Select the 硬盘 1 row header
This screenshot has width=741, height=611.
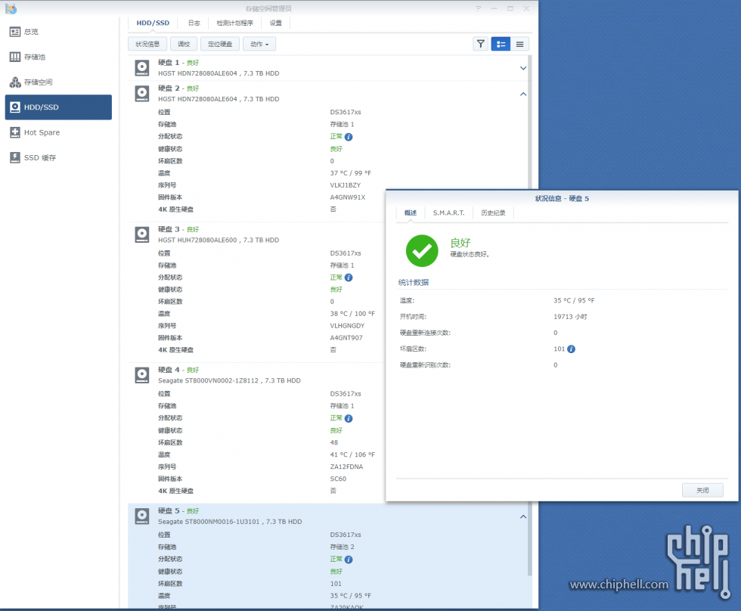point(328,68)
